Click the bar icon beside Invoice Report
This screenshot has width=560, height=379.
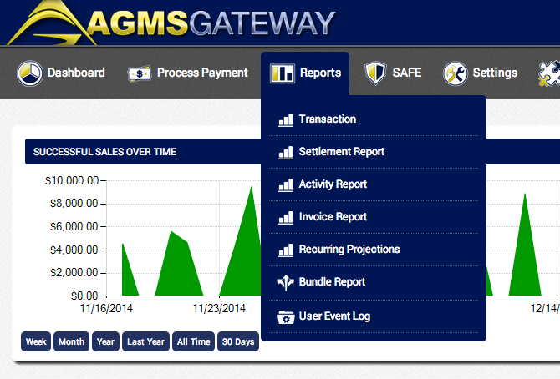point(286,217)
